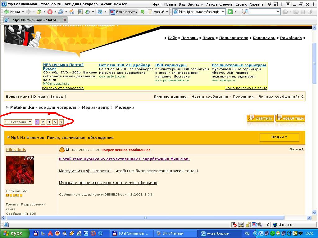Image resolution: width=318 pixels, height=238 pixels.
Task: Click the up-folder navigation icon in toolbar
Action: (x=39, y=12)
